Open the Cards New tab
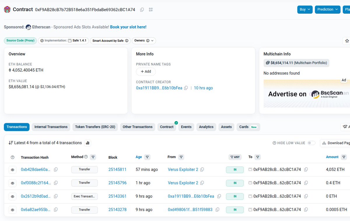The image size is (350, 221). click(x=248, y=127)
